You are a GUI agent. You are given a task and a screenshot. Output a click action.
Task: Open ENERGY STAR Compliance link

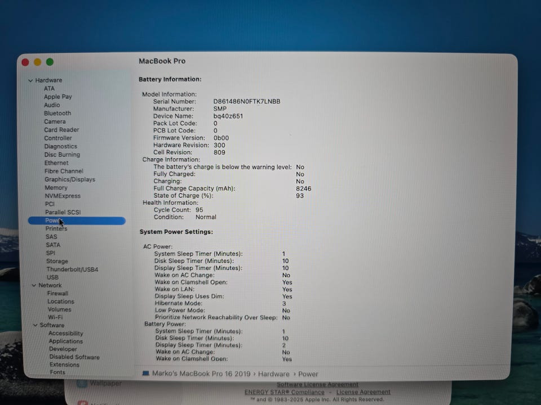click(x=284, y=392)
